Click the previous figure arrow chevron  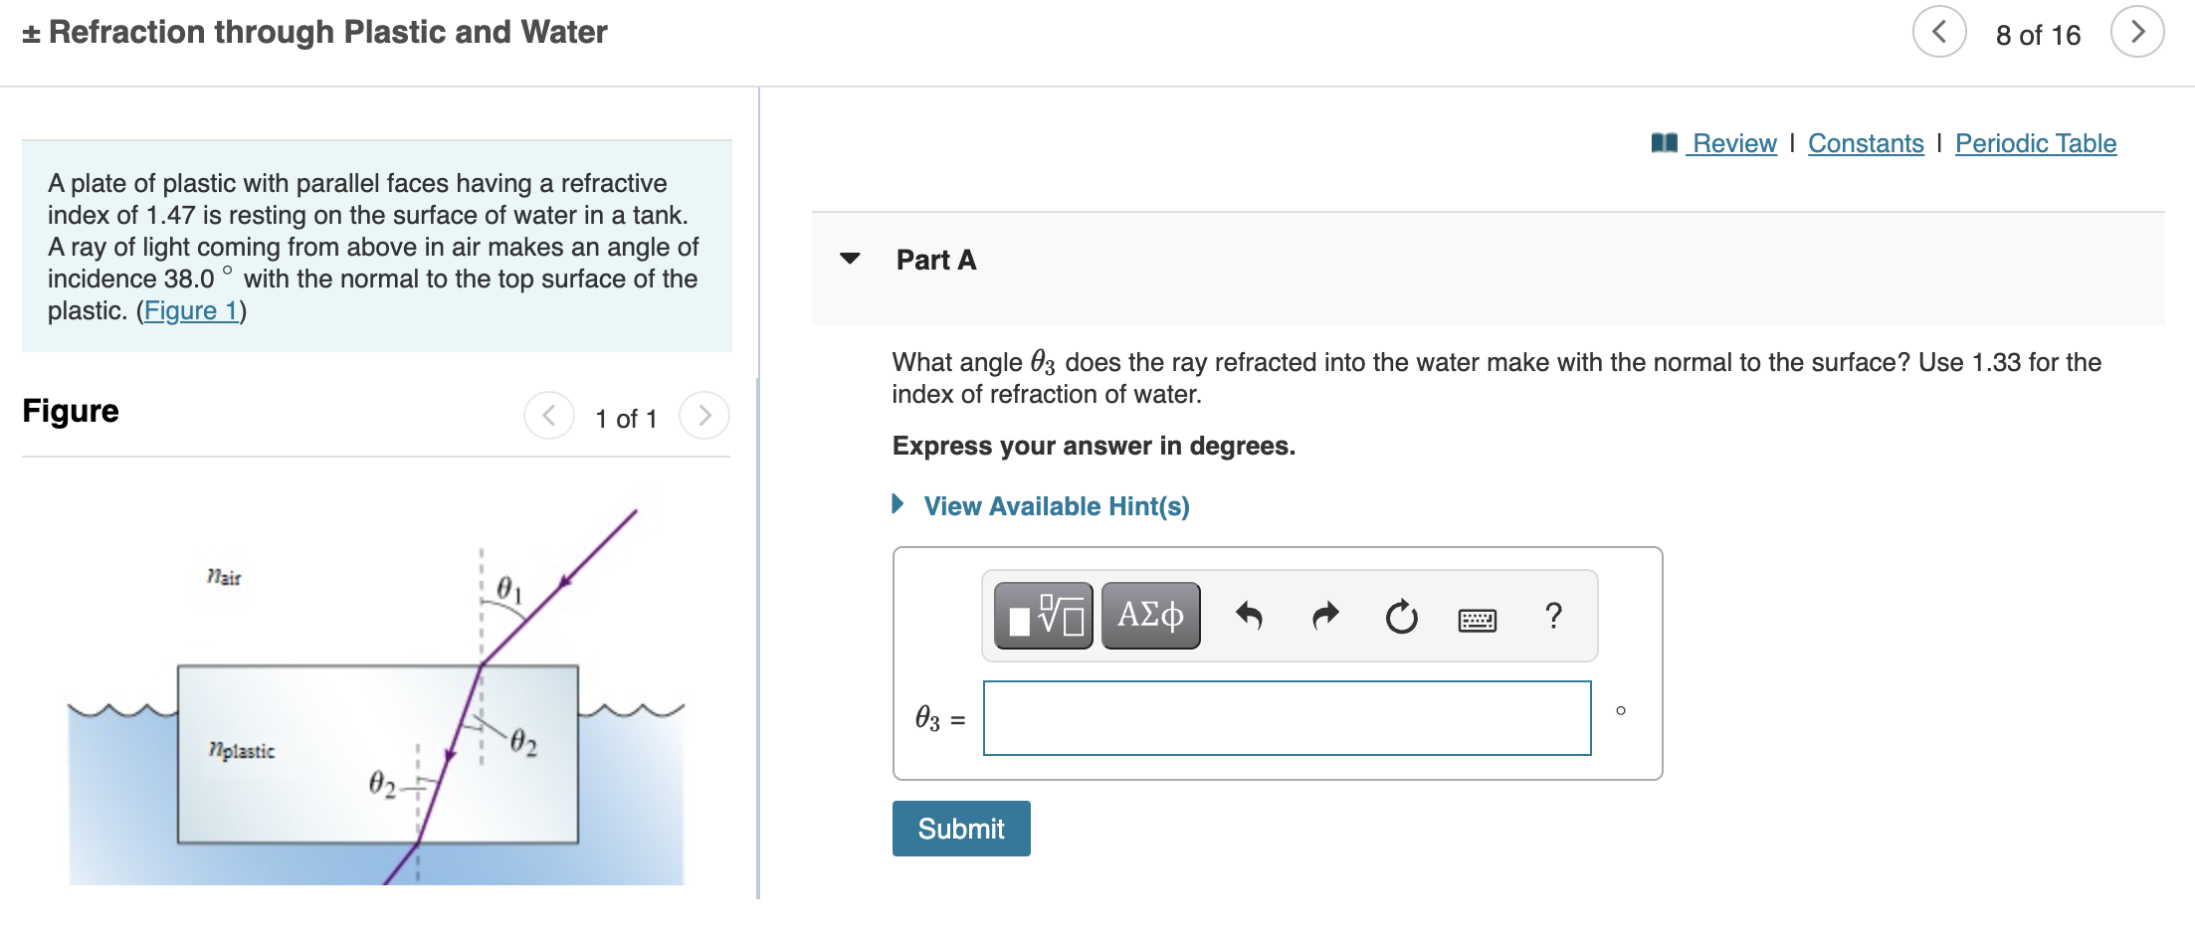(549, 417)
